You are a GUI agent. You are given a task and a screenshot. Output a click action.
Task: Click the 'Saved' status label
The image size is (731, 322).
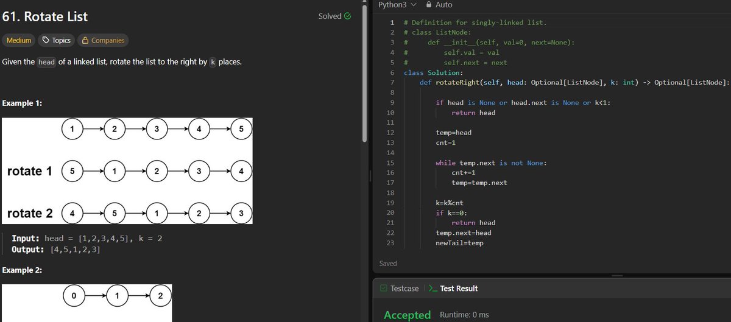pyautogui.click(x=388, y=264)
